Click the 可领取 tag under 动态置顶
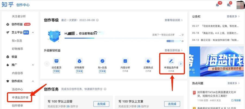The height and width of the screenshot is (109, 245). coord(56,71)
